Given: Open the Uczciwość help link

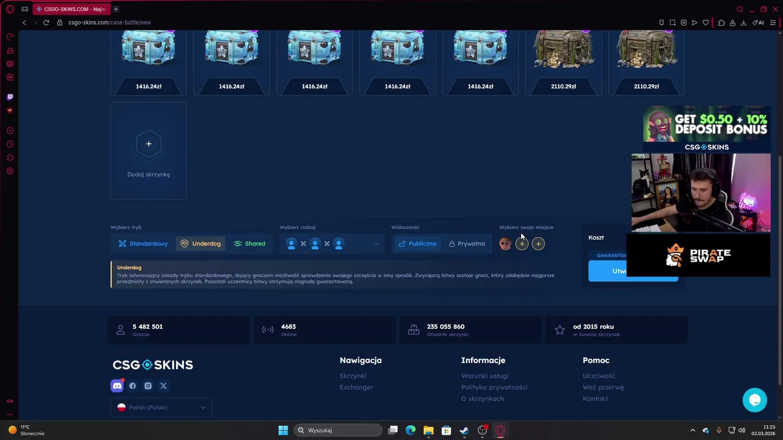Looking at the screenshot, I should [x=599, y=376].
